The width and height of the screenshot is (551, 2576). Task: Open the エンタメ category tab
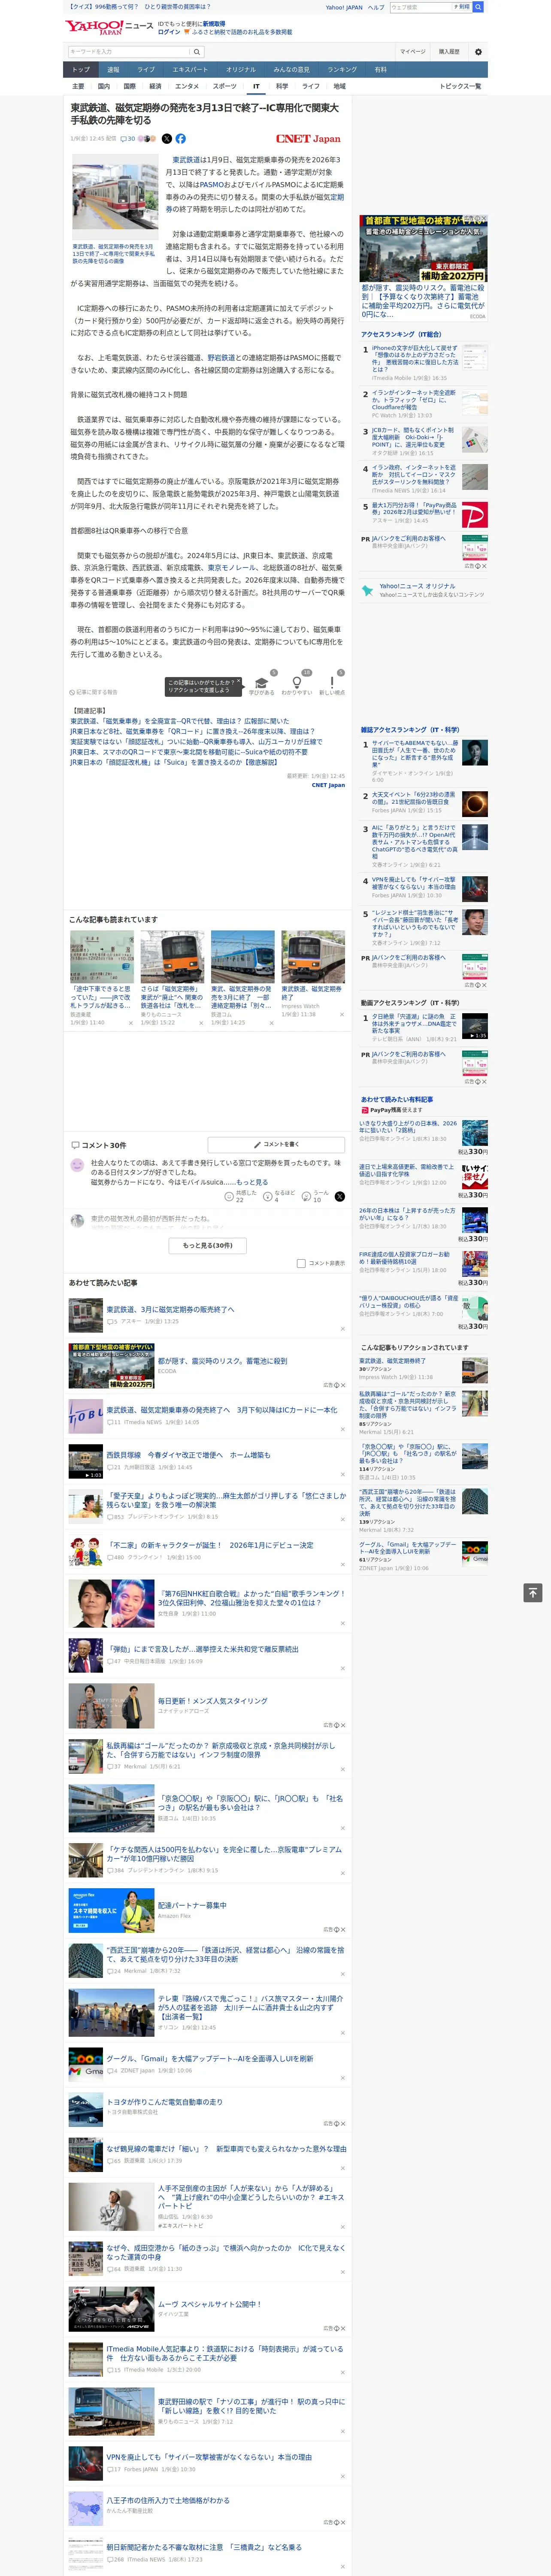coord(187,86)
